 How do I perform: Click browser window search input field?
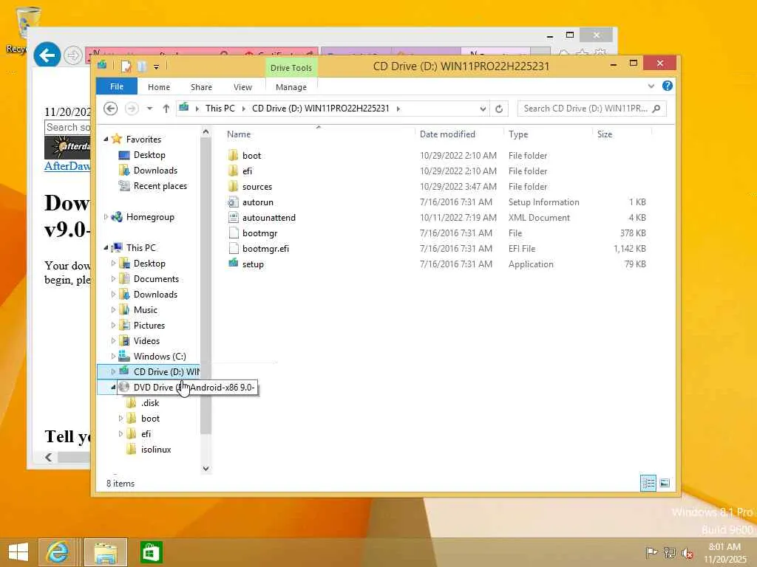coord(67,127)
